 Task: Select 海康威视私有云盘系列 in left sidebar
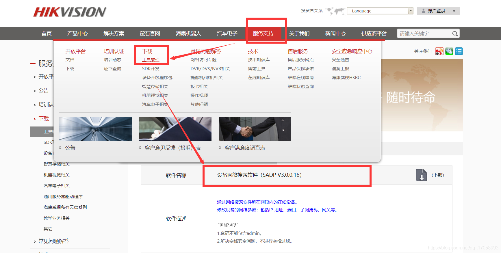(x=65, y=207)
